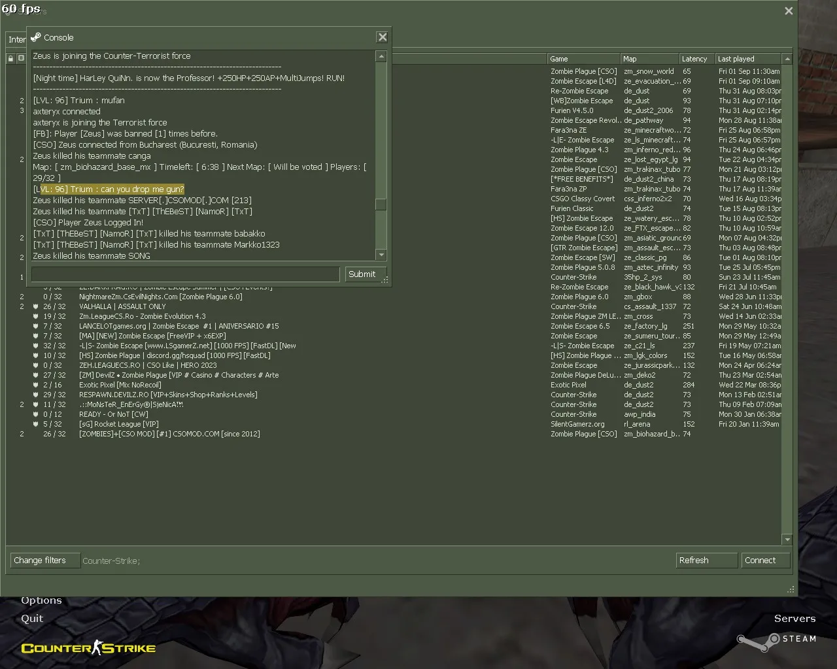The height and width of the screenshot is (669, 837).
Task: Click the bots column header icon
Action: [x=21, y=58]
